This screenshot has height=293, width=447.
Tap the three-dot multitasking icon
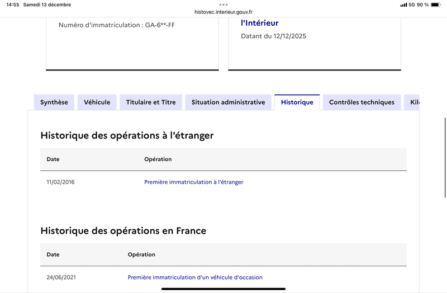coord(223,4)
